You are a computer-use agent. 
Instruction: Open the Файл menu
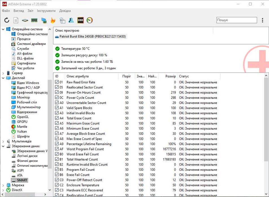pyautogui.click(x=6, y=11)
